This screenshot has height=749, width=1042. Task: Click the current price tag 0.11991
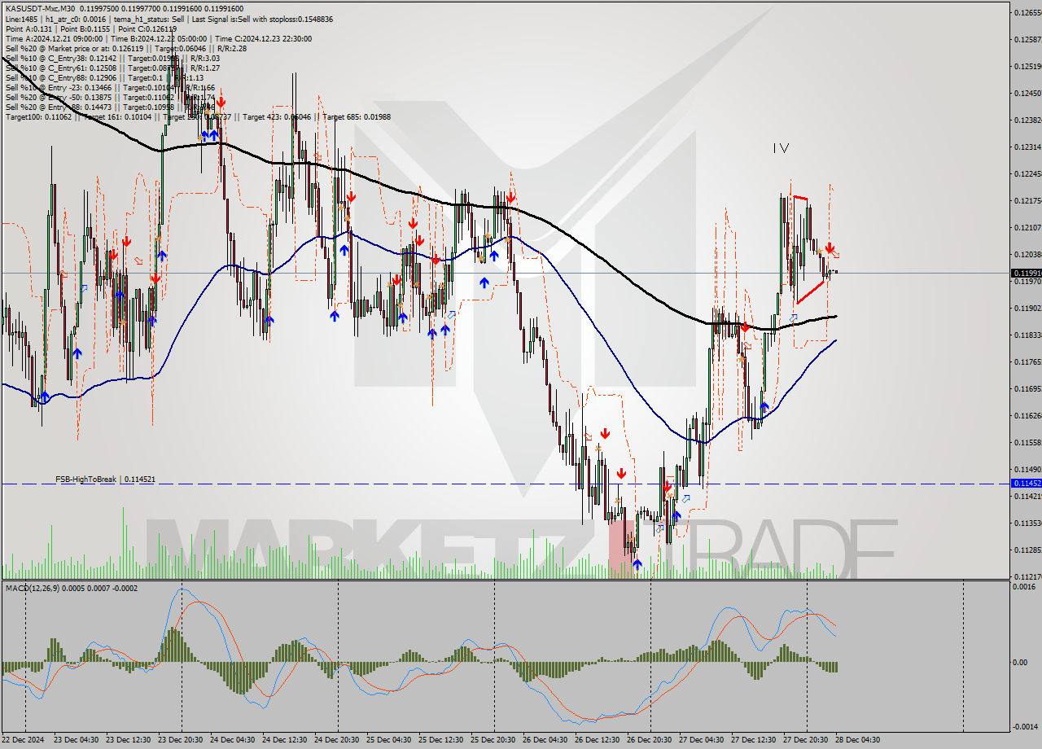[x=1025, y=273]
